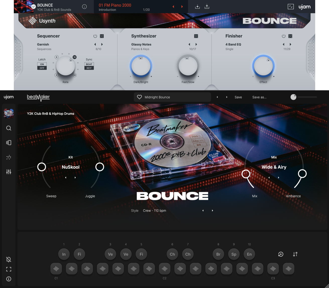The width and height of the screenshot is (329, 288).
Task: Click the Usynth window resize icon
Action: click(291, 7)
